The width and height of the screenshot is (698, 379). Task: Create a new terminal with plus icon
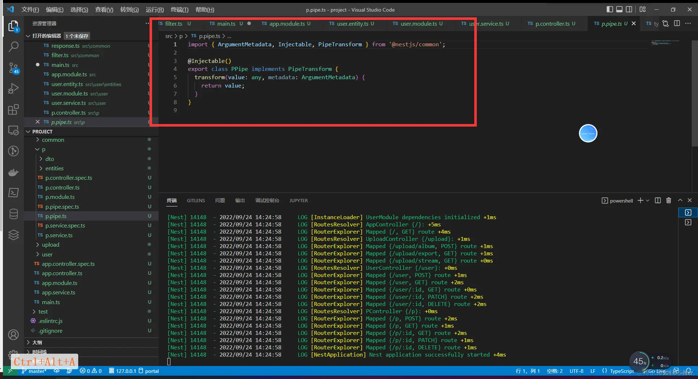(640, 200)
